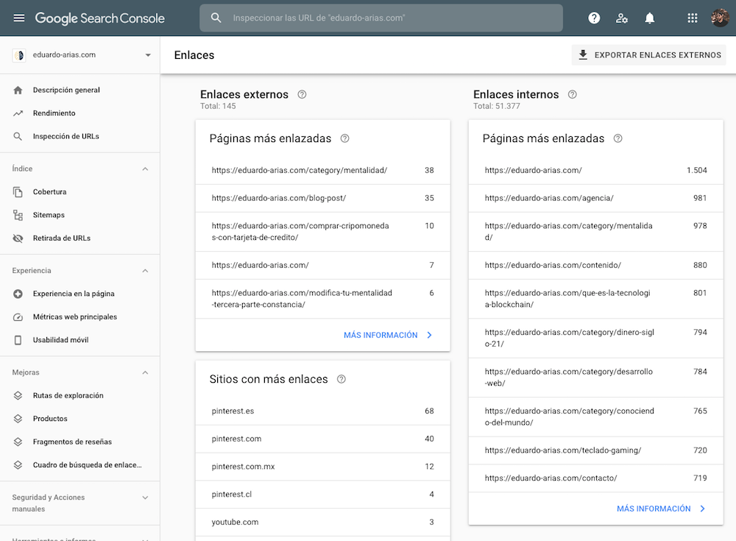Click the Retirada de URLs crossed-eye icon
This screenshot has height=541, width=736.
click(18, 238)
